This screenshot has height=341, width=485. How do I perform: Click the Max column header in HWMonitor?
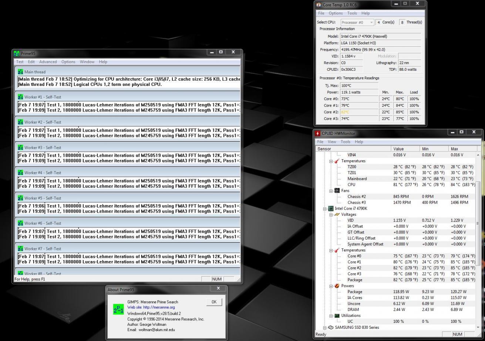[463, 148]
